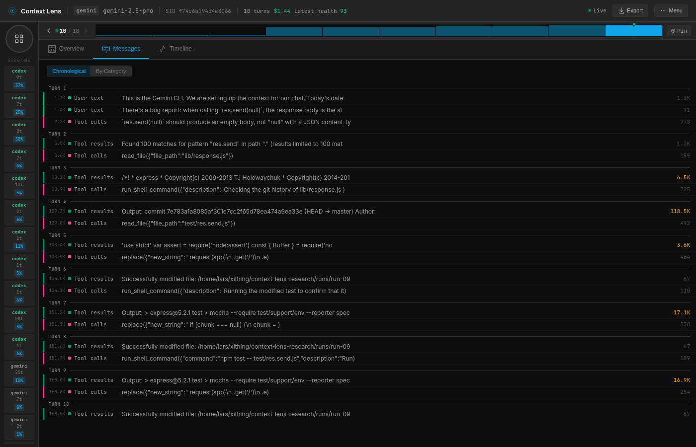Open the Sessions grid icon in the sidebar
Screen dimensions: 696x447
tap(19, 38)
